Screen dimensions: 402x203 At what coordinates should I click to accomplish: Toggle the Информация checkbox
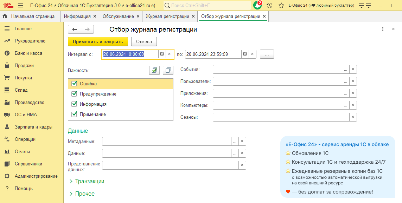coord(74,104)
